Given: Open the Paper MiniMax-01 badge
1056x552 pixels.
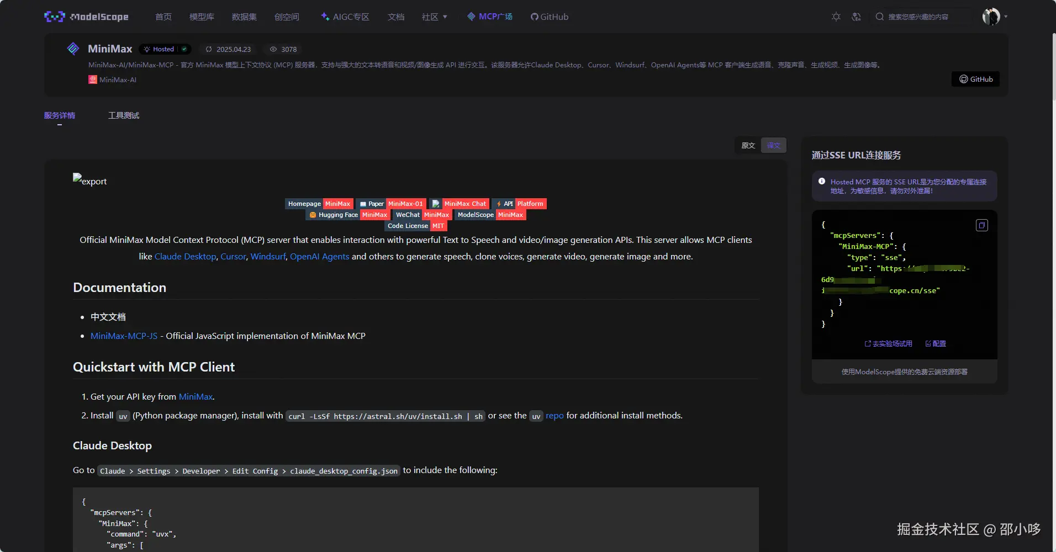Looking at the screenshot, I should coord(391,204).
